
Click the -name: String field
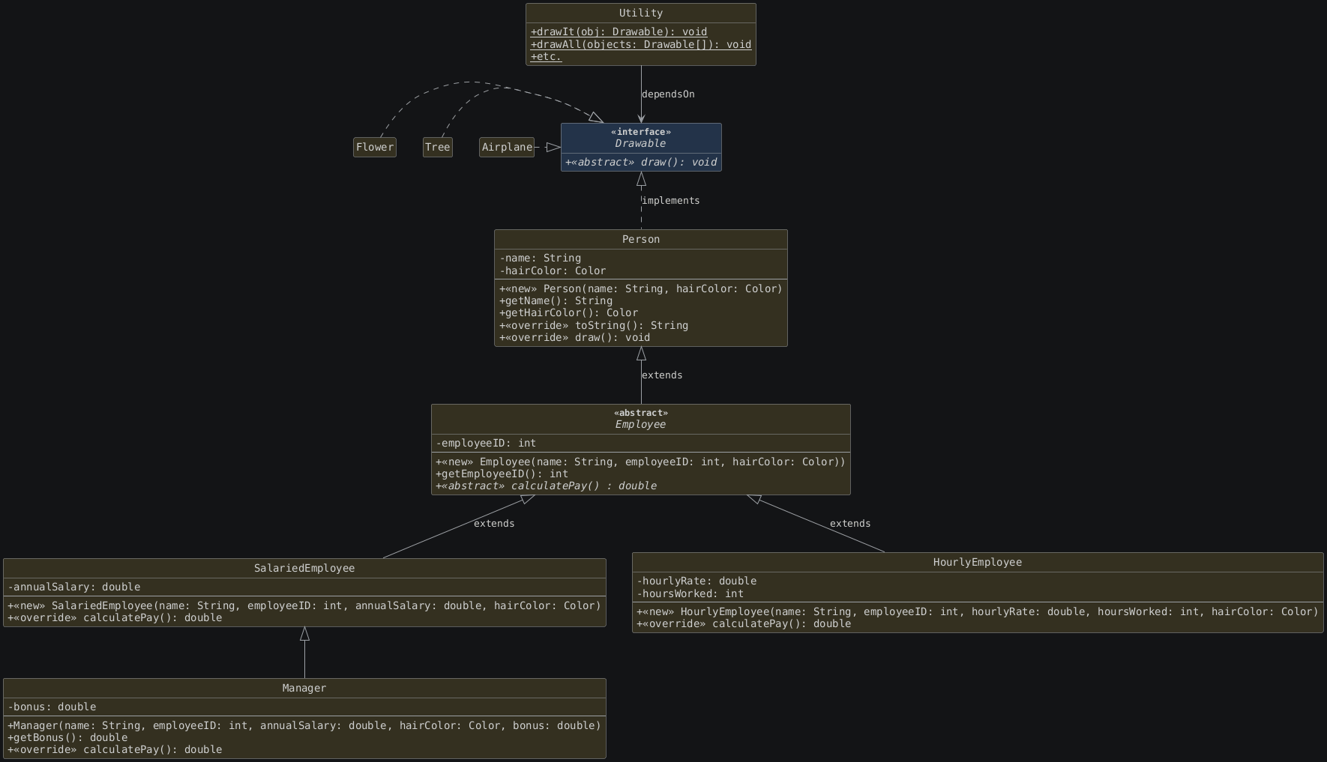540,258
